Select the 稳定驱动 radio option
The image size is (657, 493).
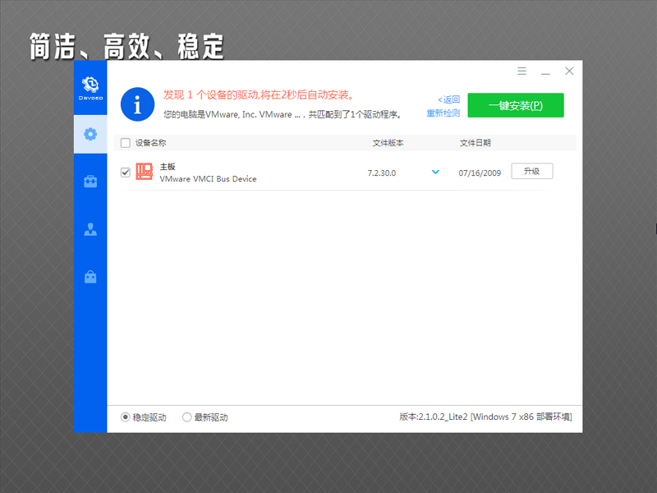click(x=126, y=417)
